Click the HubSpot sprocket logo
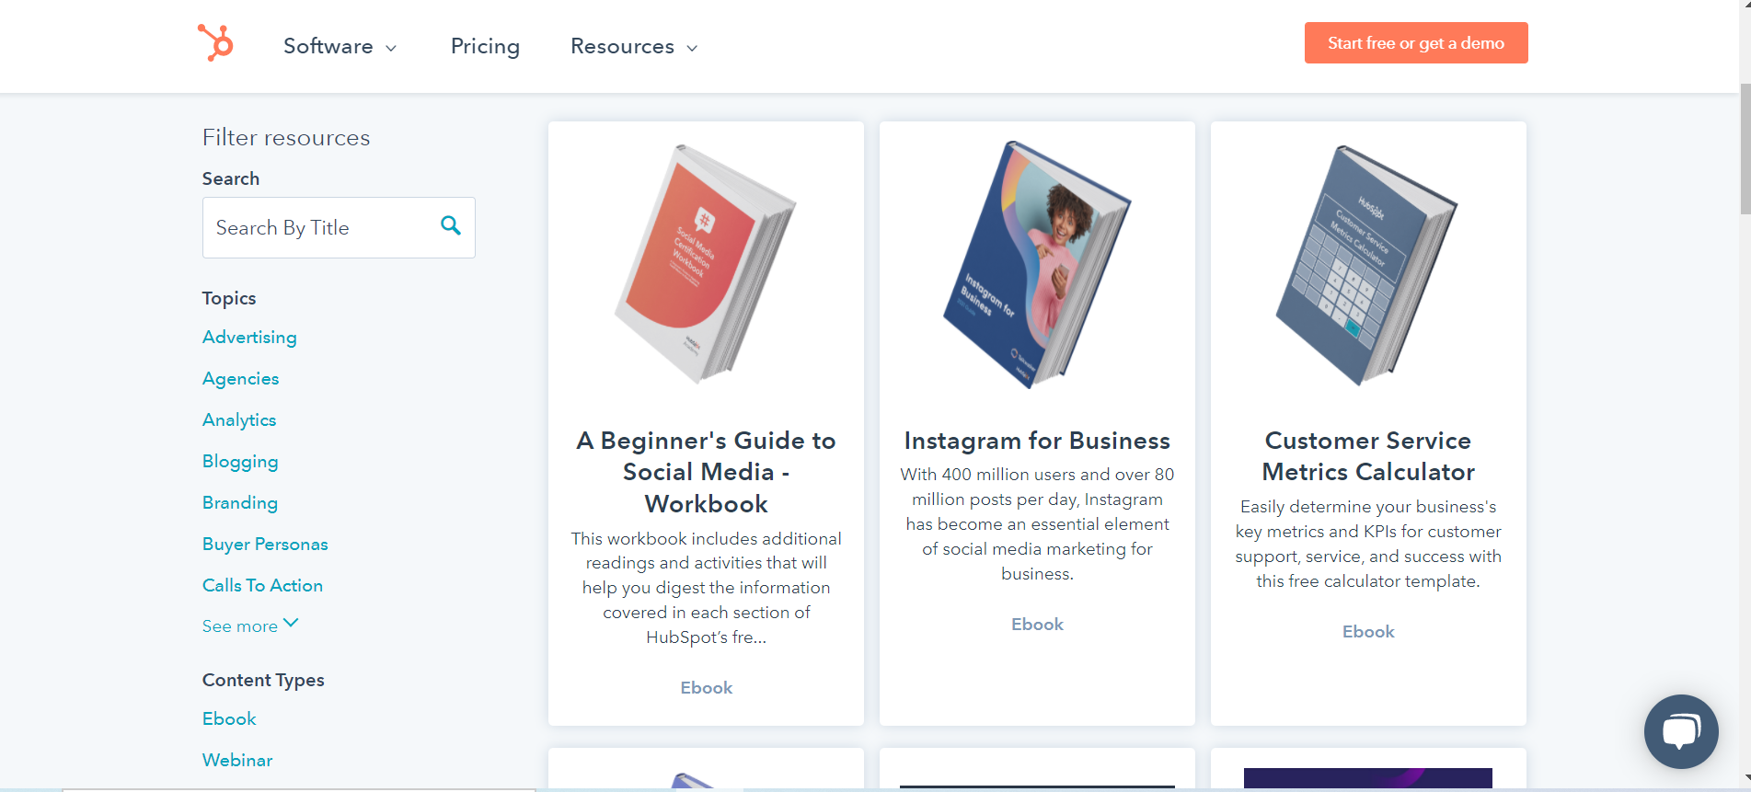The width and height of the screenshot is (1751, 792). click(x=215, y=43)
